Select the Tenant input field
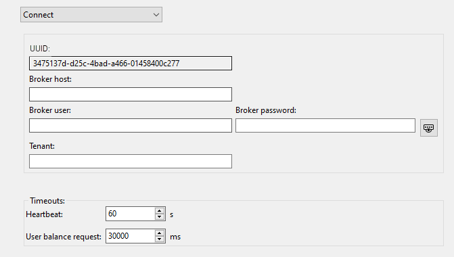The height and width of the screenshot is (257, 454). 131,161
